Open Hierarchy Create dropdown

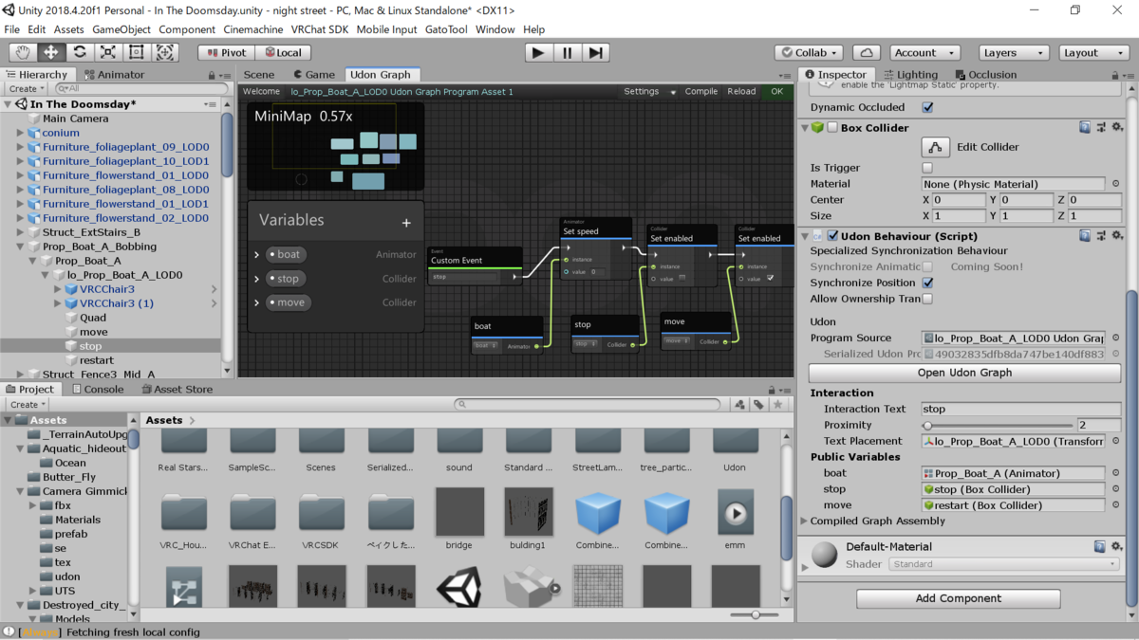(26, 88)
